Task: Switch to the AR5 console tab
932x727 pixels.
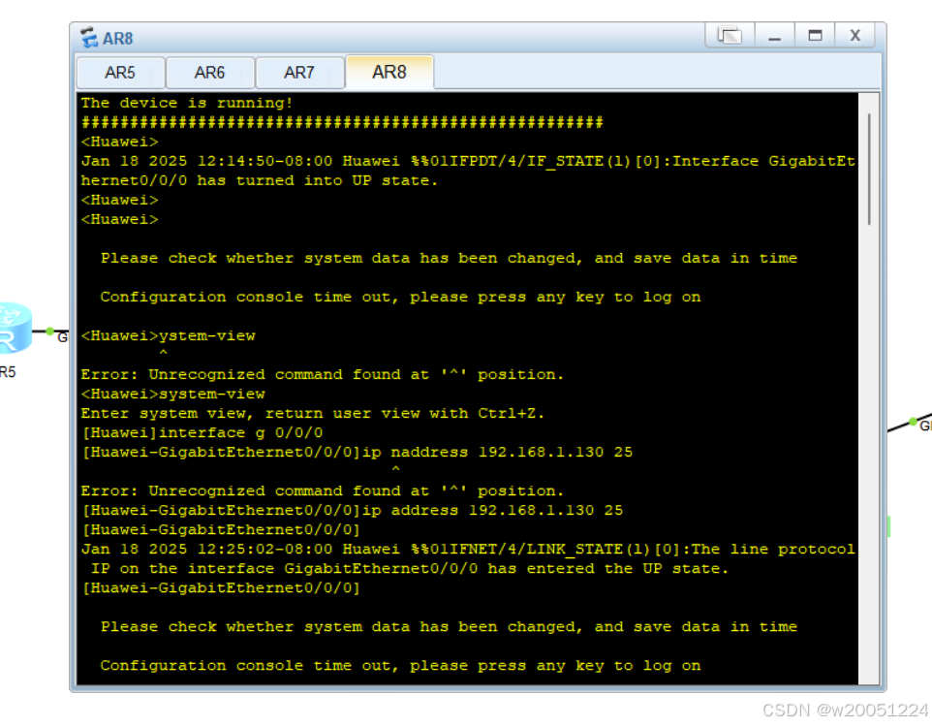Action: click(120, 72)
